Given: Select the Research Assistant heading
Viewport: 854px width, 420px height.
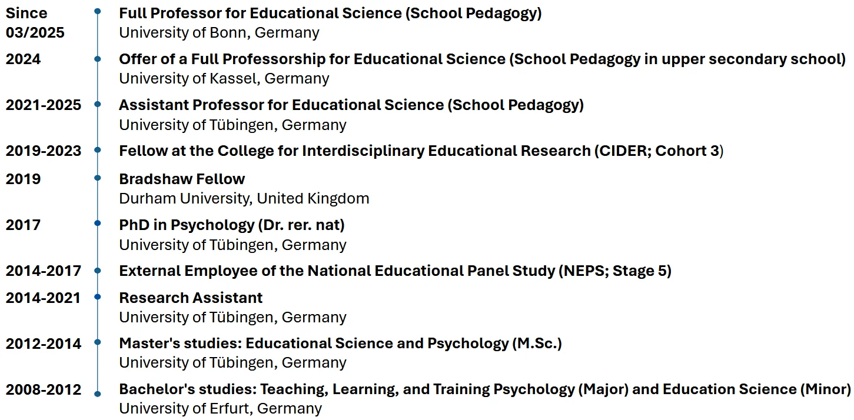Looking at the screenshot, I should pyautogui.click(x=191, y=298).
